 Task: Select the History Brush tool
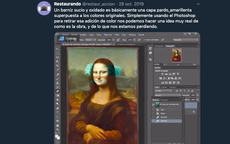click(x=57, y=87)
